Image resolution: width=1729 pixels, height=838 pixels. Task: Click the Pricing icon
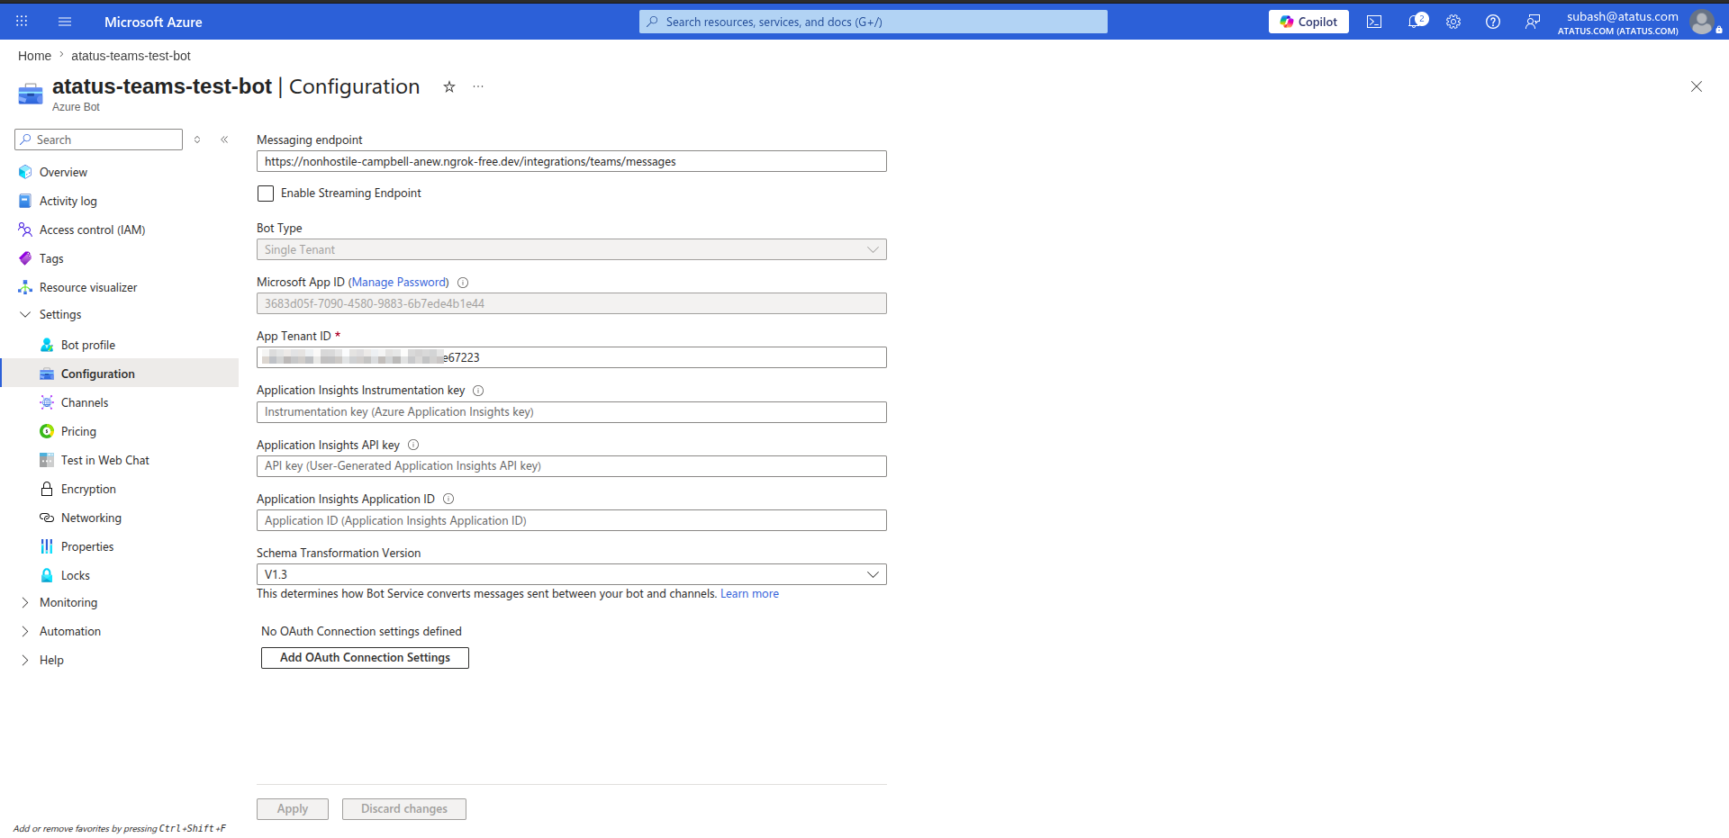pyautogui.click(x=47, y=431)
